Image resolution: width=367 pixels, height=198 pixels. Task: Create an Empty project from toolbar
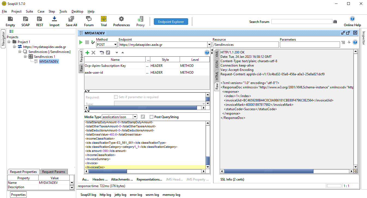[x=10, y=21]
